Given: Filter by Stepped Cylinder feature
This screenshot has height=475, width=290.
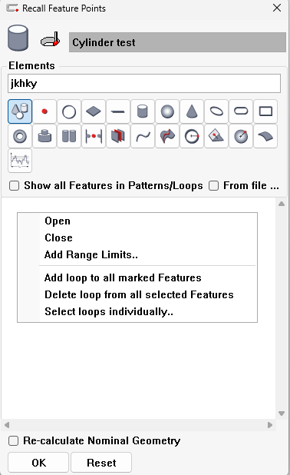Looking at the screenshot, I should tap(44, 136).
